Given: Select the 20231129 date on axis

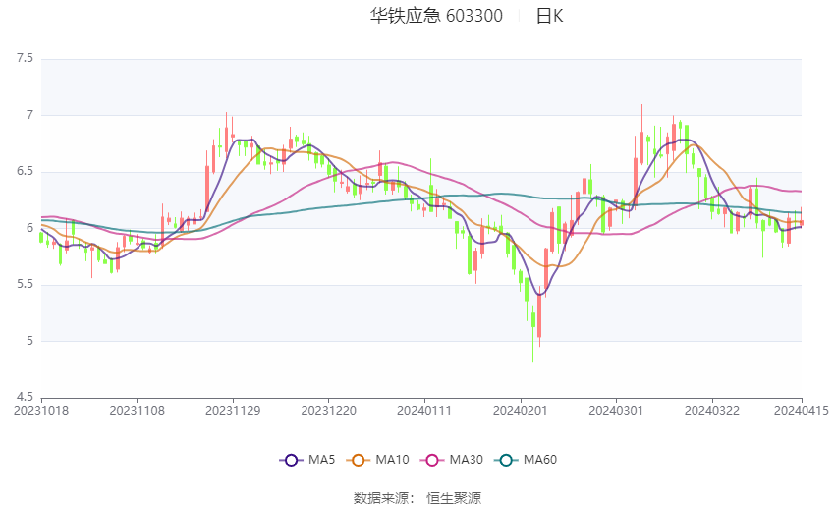Looking at the screenshot, I should 233,410.
